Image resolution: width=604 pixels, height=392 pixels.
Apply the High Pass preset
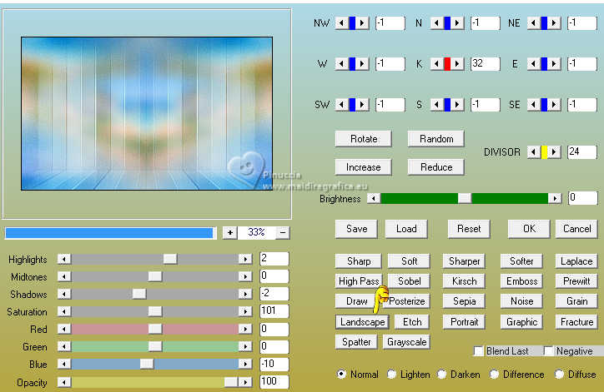(359, 281)
